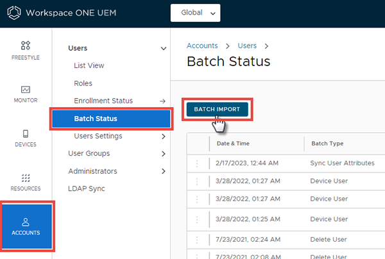Screen dimensions: 385x259
Task: Open row menu for 2/17/2023 12:44 AM batch
Action: 197,163
